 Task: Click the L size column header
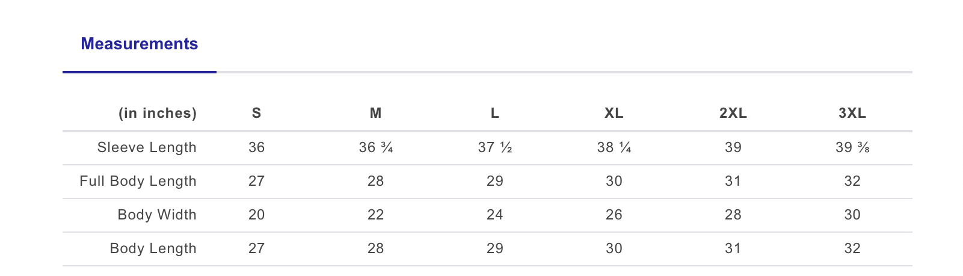494,113
